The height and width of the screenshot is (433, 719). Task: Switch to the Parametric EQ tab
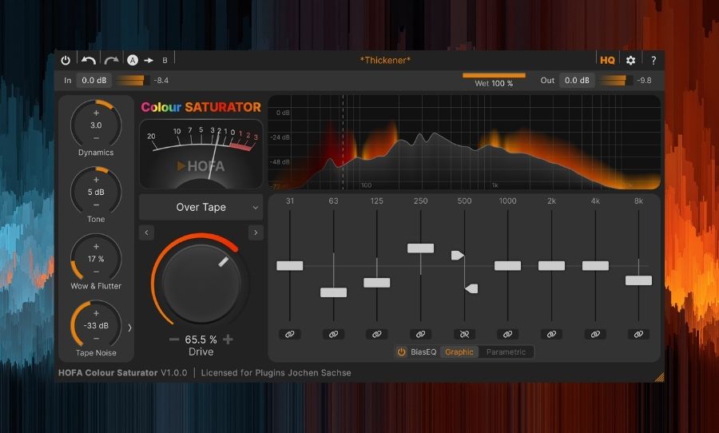coord(506,352)
